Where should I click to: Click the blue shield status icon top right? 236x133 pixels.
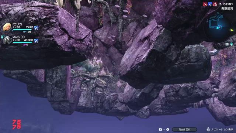(x=210, y=4)
